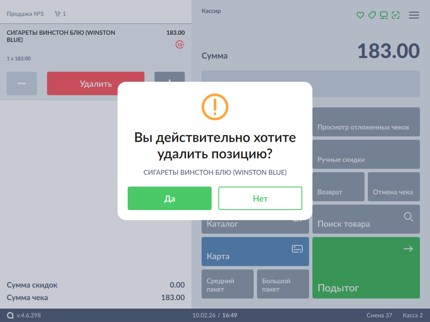This screenshot has height=322, width=430.
Task: Click the shopping cart item count icon
Action: (x=58, y=14)
